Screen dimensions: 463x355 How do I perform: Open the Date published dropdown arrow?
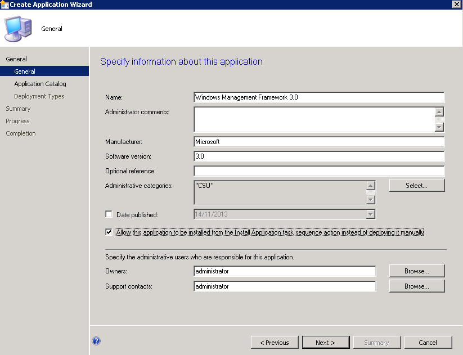click(370, 214)
